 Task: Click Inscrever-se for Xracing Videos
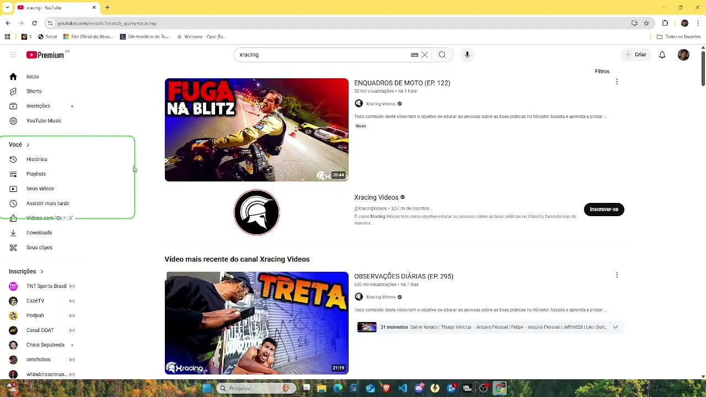pyautogui.click(x=604, y=210)
